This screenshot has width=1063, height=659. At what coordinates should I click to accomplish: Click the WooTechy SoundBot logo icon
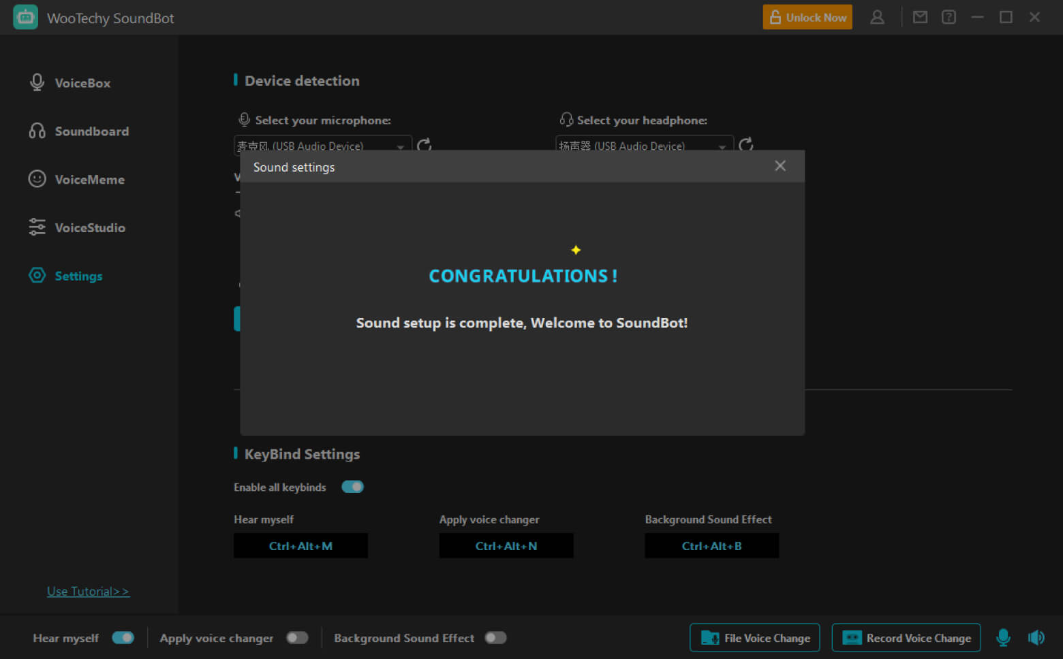pyautogui.click(x=25, y=18)
